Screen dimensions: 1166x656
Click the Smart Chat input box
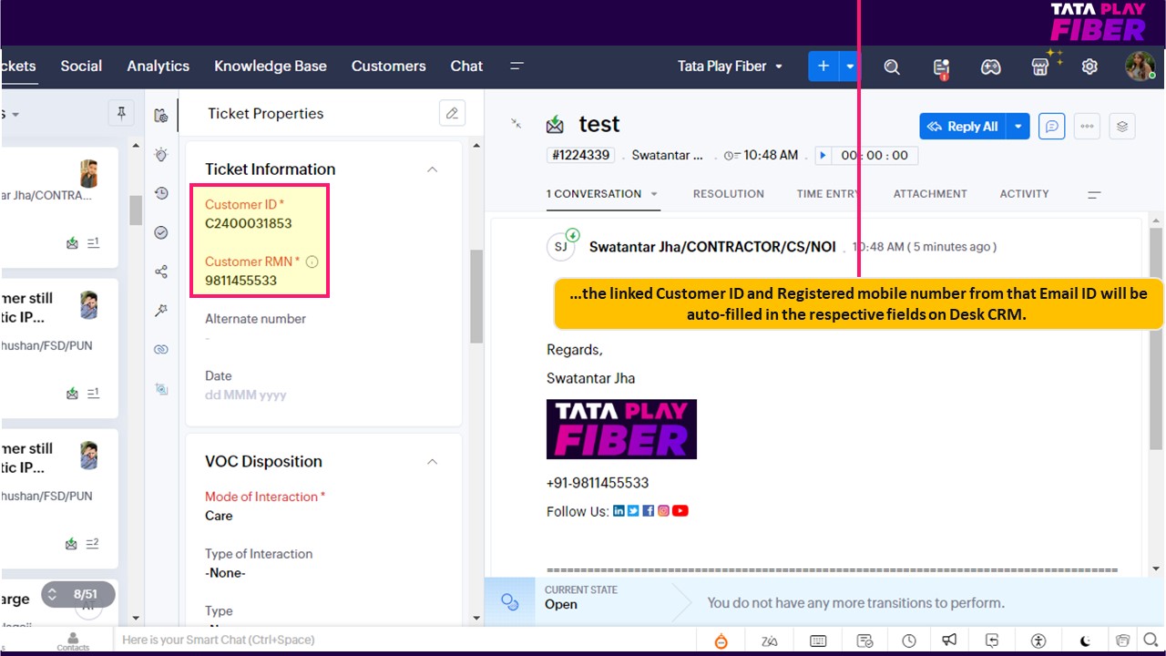(405, 640)
